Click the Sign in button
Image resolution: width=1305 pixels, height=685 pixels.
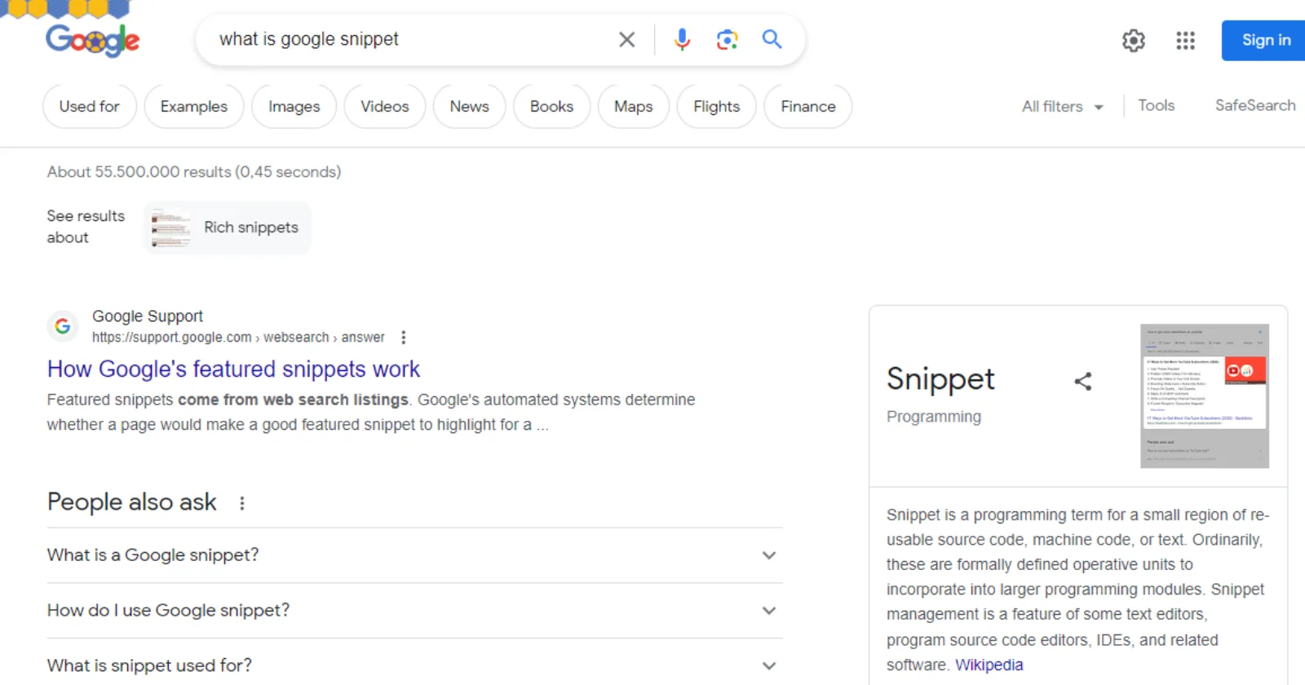(1266, 40)
